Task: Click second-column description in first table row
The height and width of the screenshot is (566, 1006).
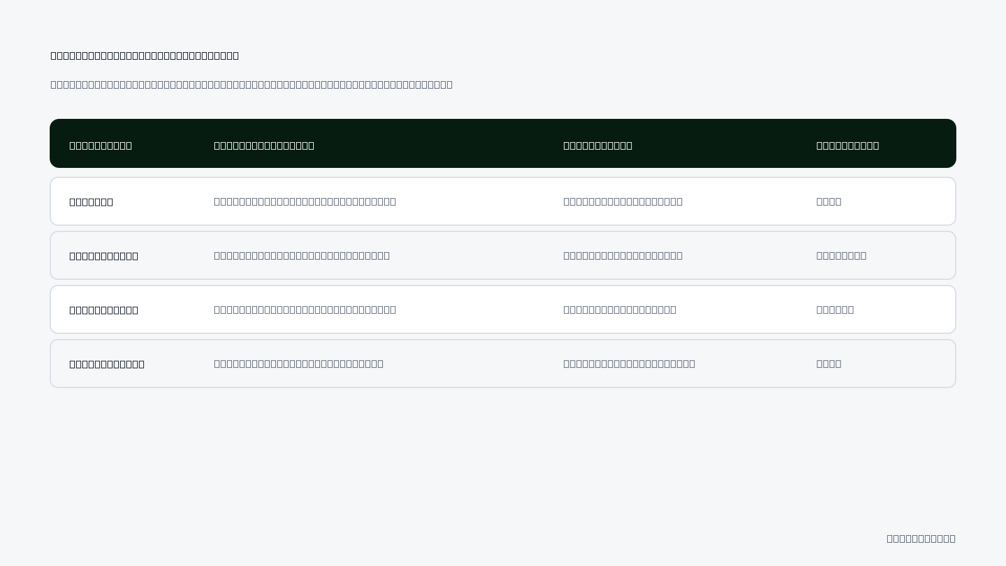Action: pyautogui.click(x=305, y=201)
